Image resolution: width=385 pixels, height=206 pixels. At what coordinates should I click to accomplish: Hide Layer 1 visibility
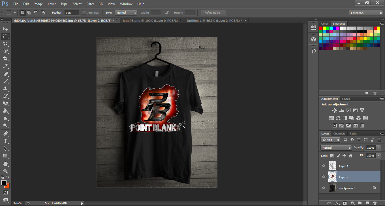(324, 166)
